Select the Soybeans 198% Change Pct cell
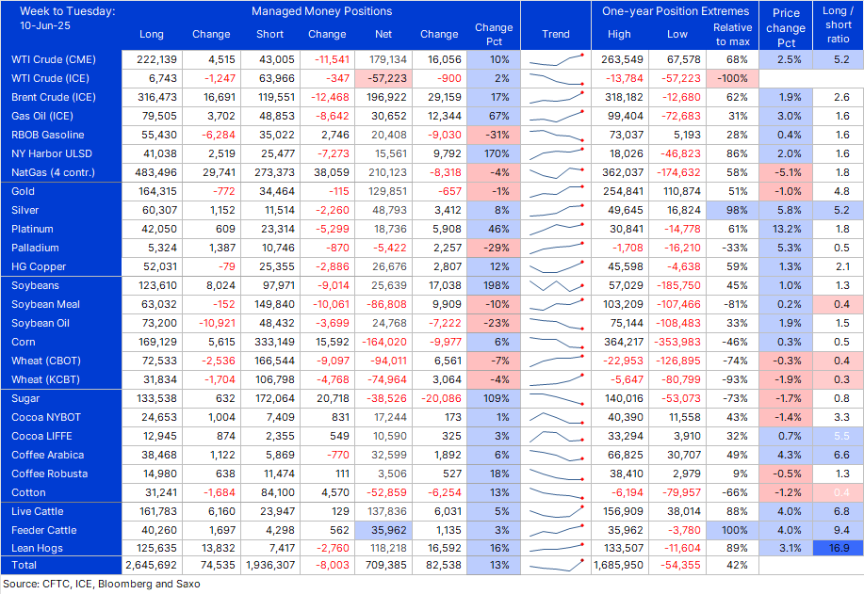864x594 pixels. (x=493, y=285)
